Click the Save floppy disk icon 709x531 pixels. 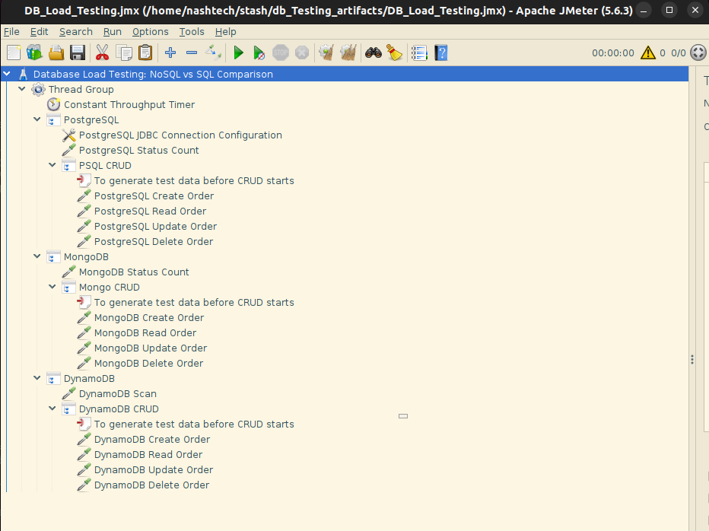pyautogui.click(x=77, y=52)
